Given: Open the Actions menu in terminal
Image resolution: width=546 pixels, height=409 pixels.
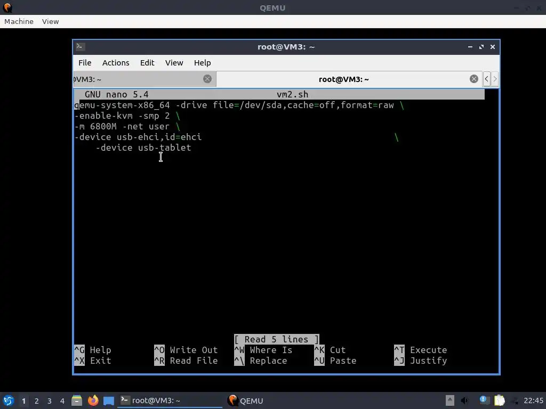Looking at the screenshot, I should [116, 63].
